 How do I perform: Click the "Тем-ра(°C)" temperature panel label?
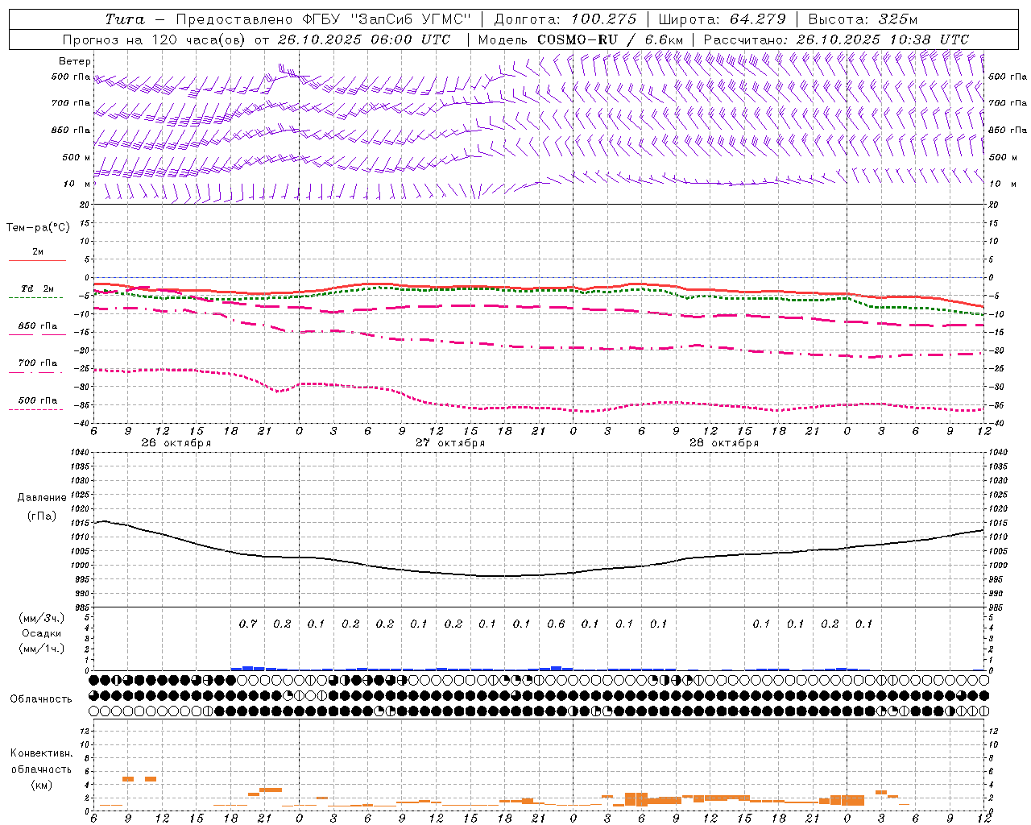pos(38,228)
